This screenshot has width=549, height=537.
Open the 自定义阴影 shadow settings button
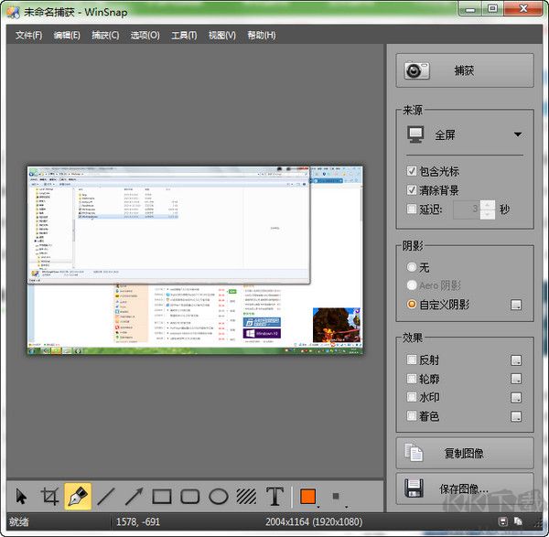(x=517, y=305)
